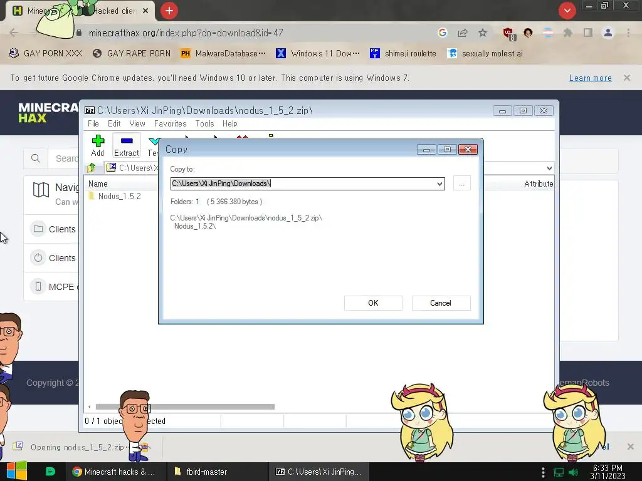The width and height of the screenshot is (642, 481).
Task: Click the volume speaker icon in system tray
Action: point(573,472)
